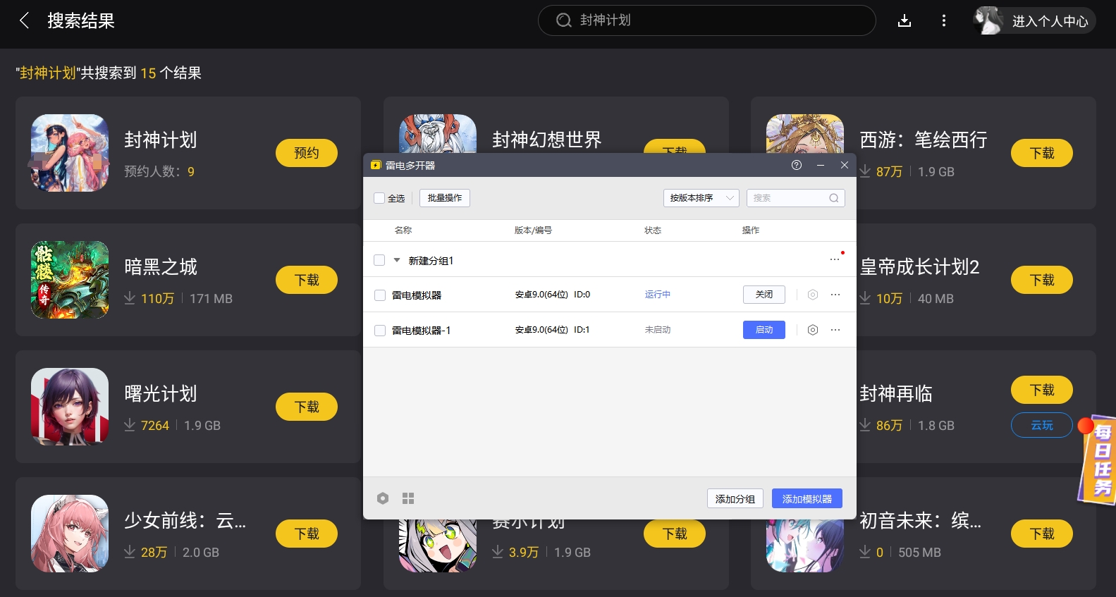Click the 进入个人中心 label

[1050, 21]
